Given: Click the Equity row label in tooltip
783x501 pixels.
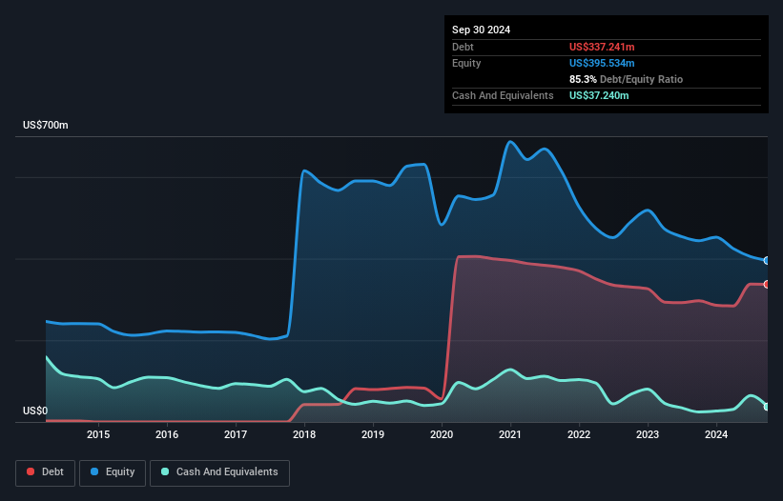Looking at the screenshot, I should 466,63.
